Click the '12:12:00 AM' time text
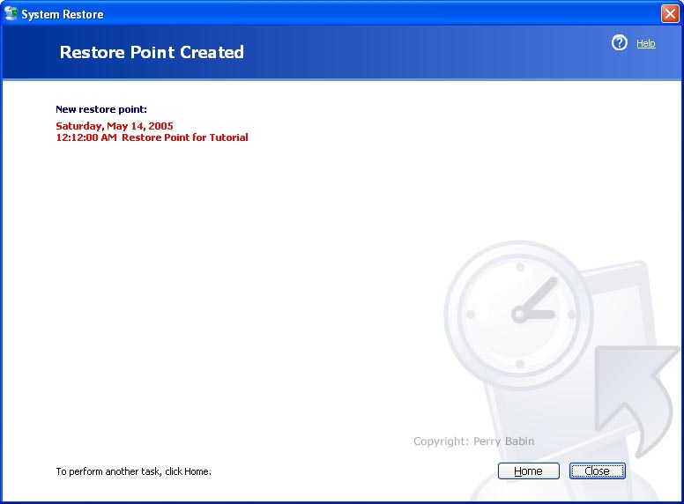This screenshot has width=684, height=504. [86, 137]
